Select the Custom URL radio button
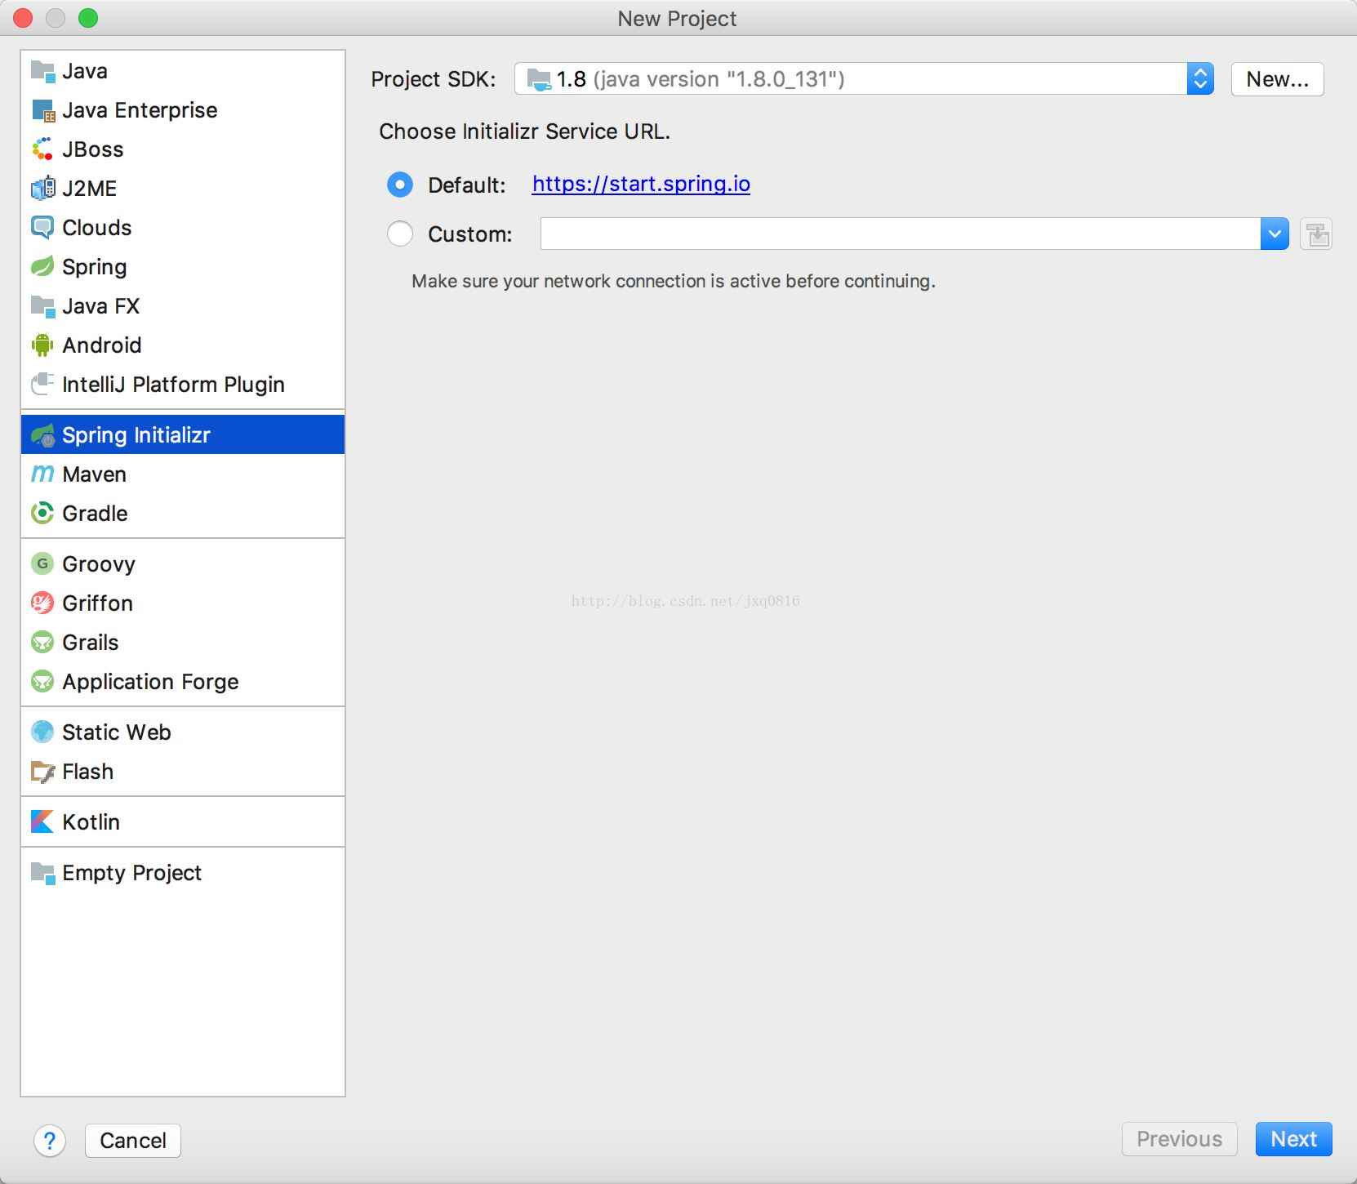 pyautogui.click(x=400, y=234)
